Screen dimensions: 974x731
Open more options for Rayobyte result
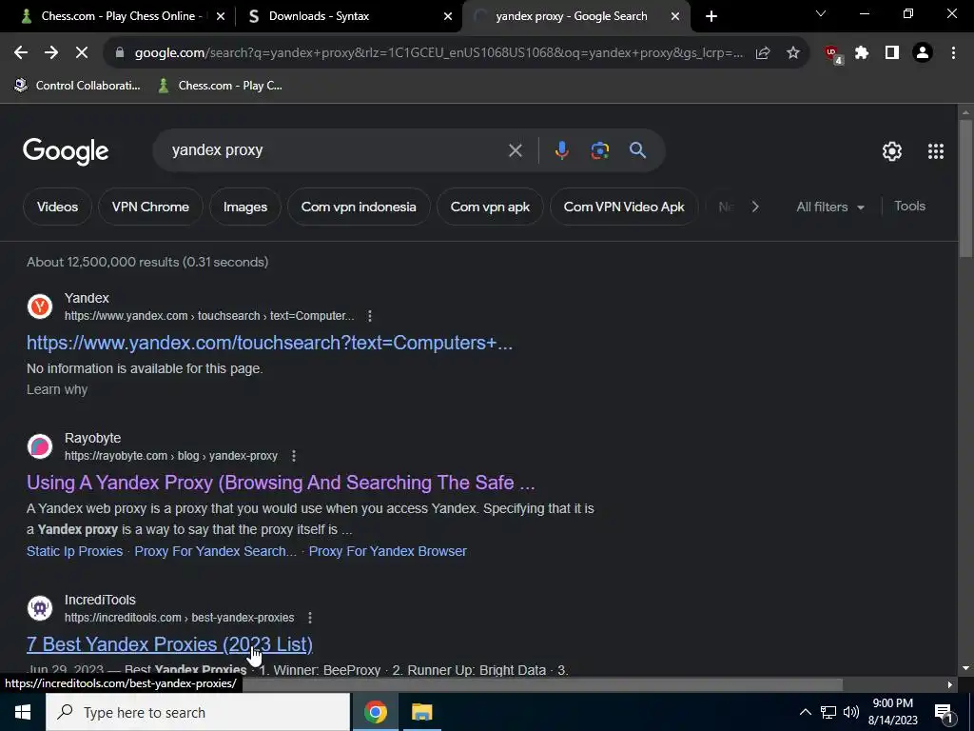[294, 456]
